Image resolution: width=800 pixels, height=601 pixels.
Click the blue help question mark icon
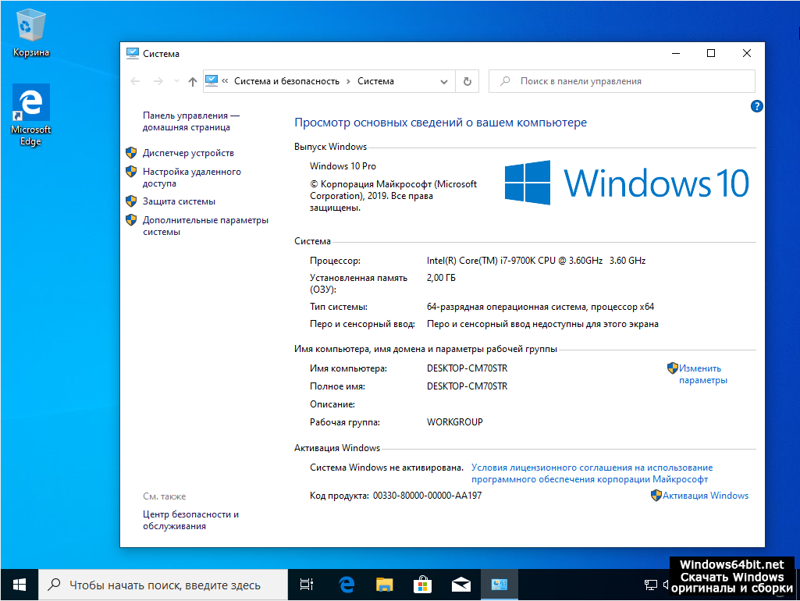click(756, 106)
